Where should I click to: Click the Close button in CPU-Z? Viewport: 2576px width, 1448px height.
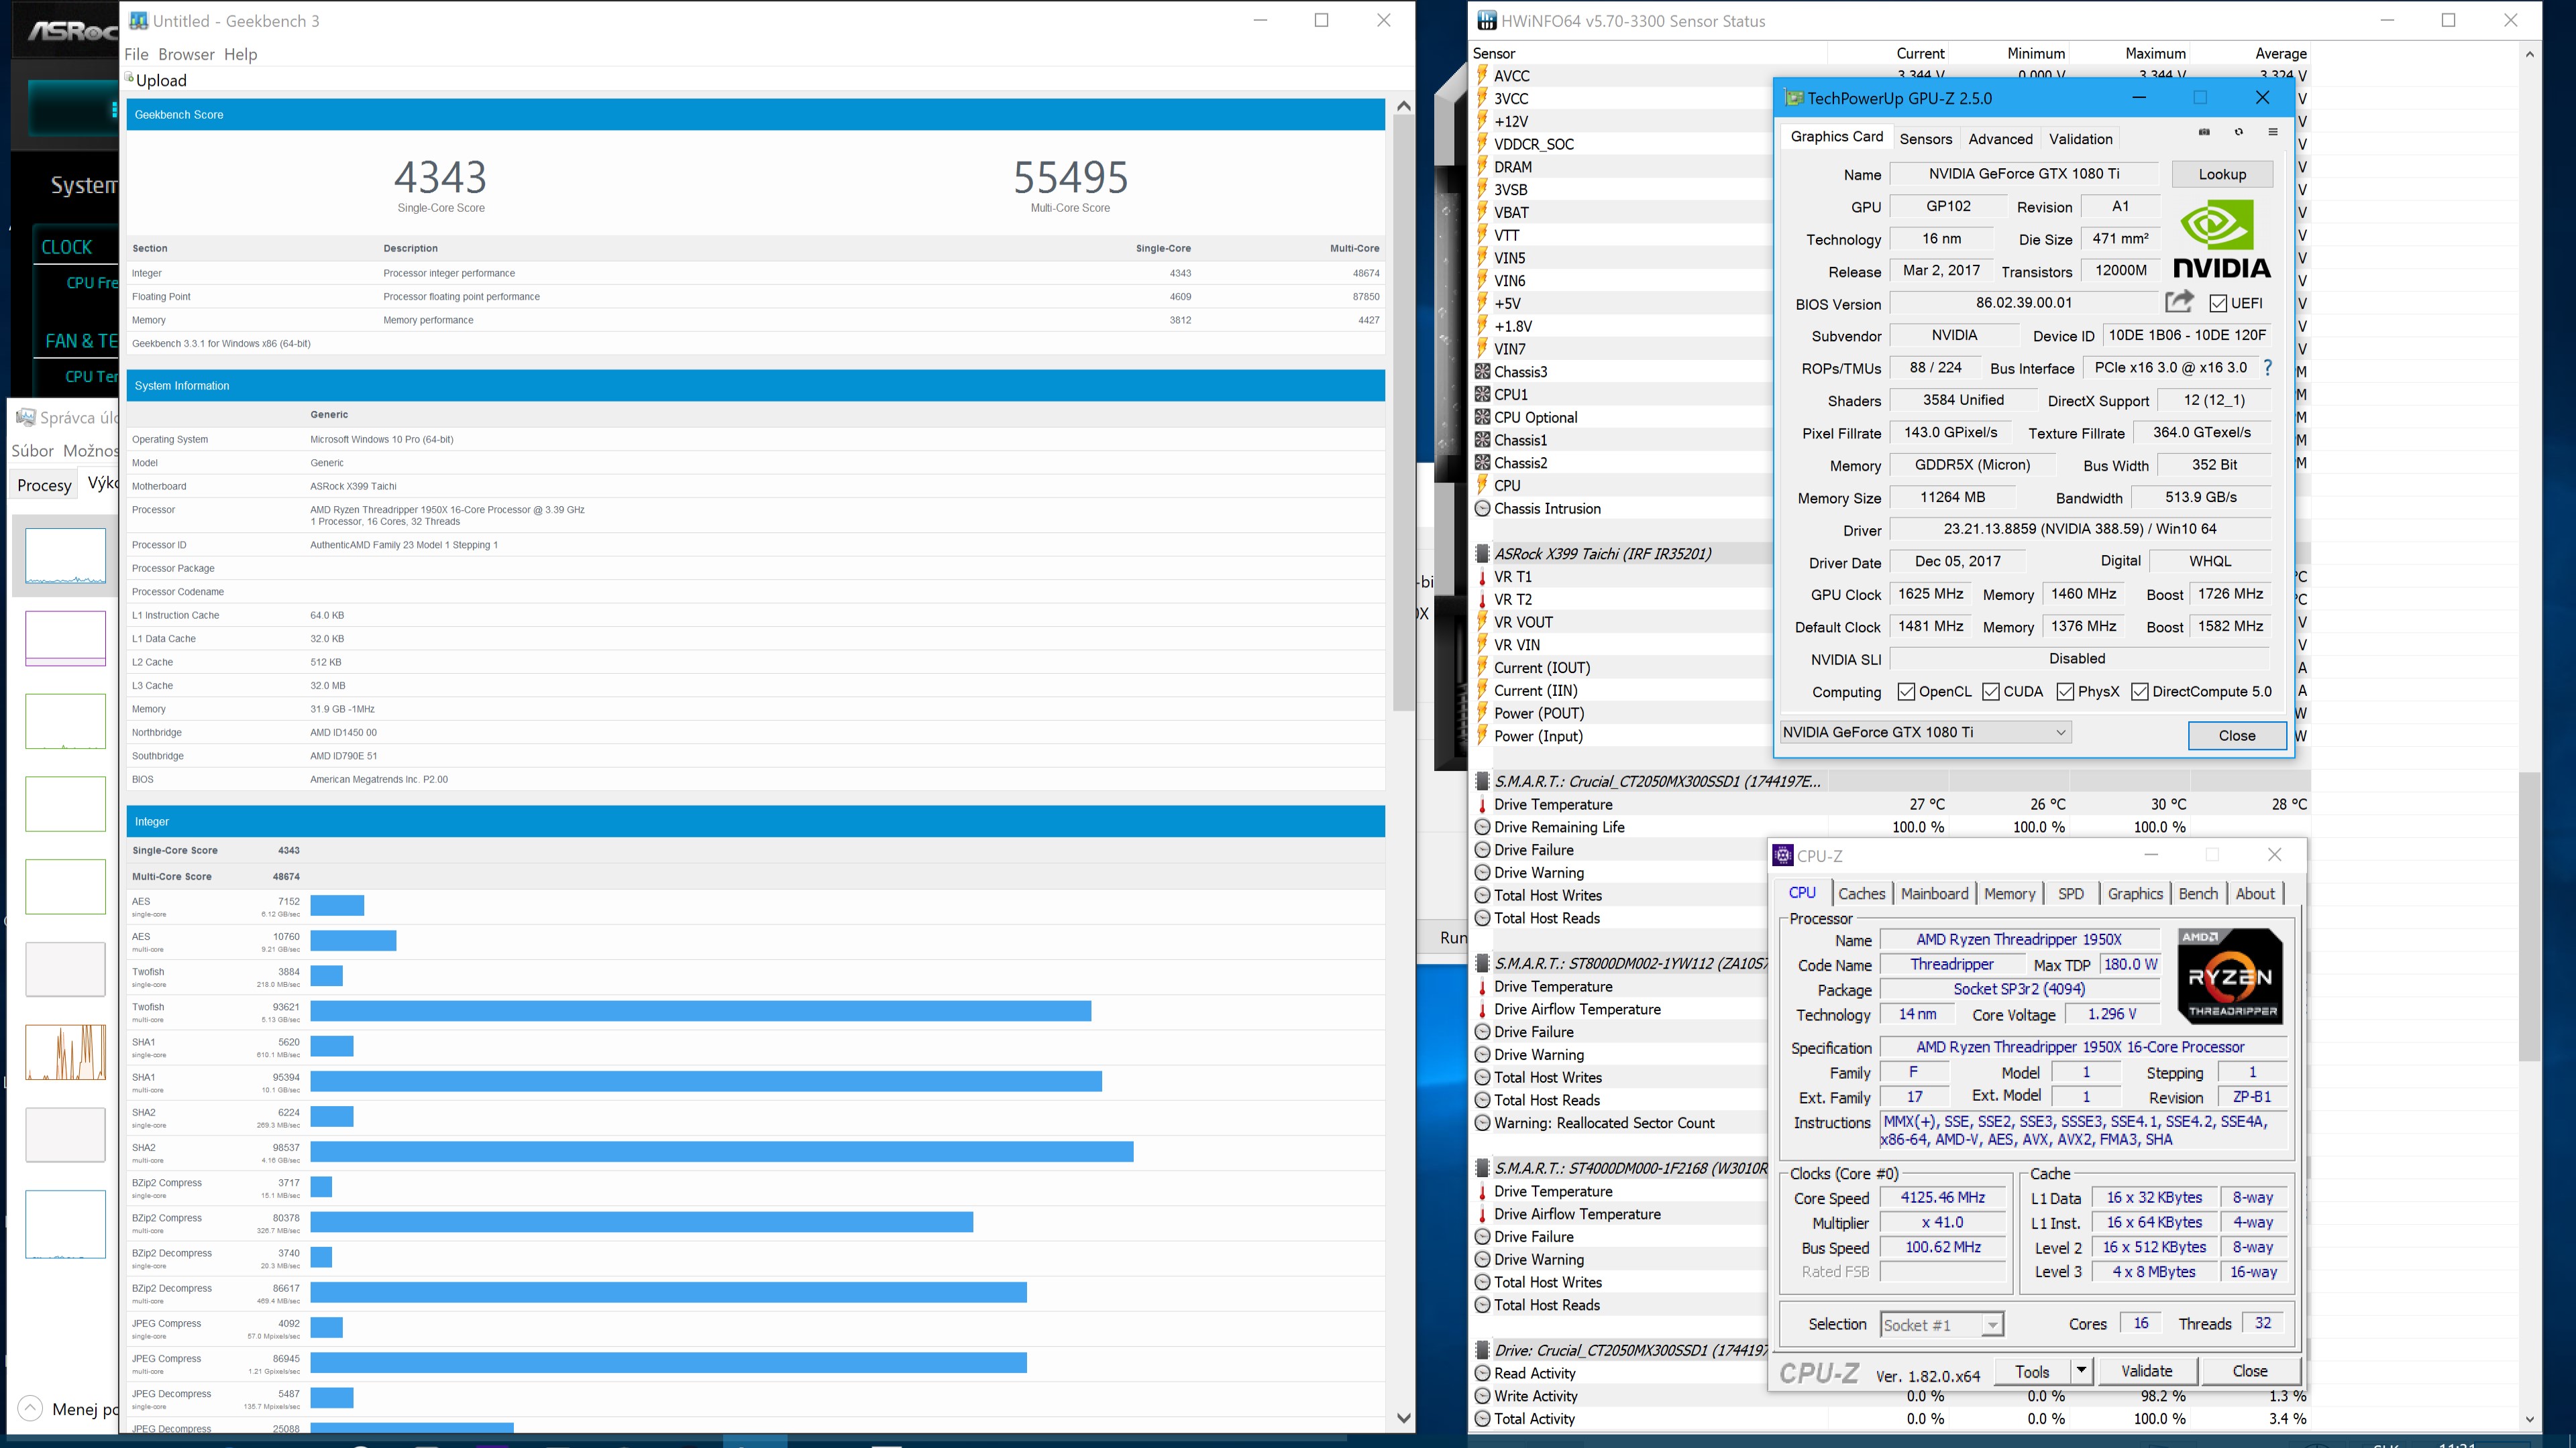point(2250,1371)
